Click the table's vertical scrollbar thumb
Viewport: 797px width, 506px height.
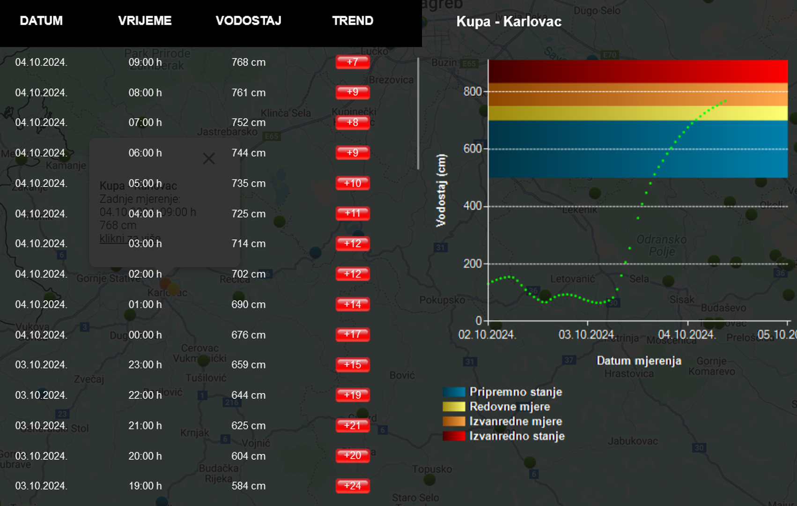click(418, 113)
